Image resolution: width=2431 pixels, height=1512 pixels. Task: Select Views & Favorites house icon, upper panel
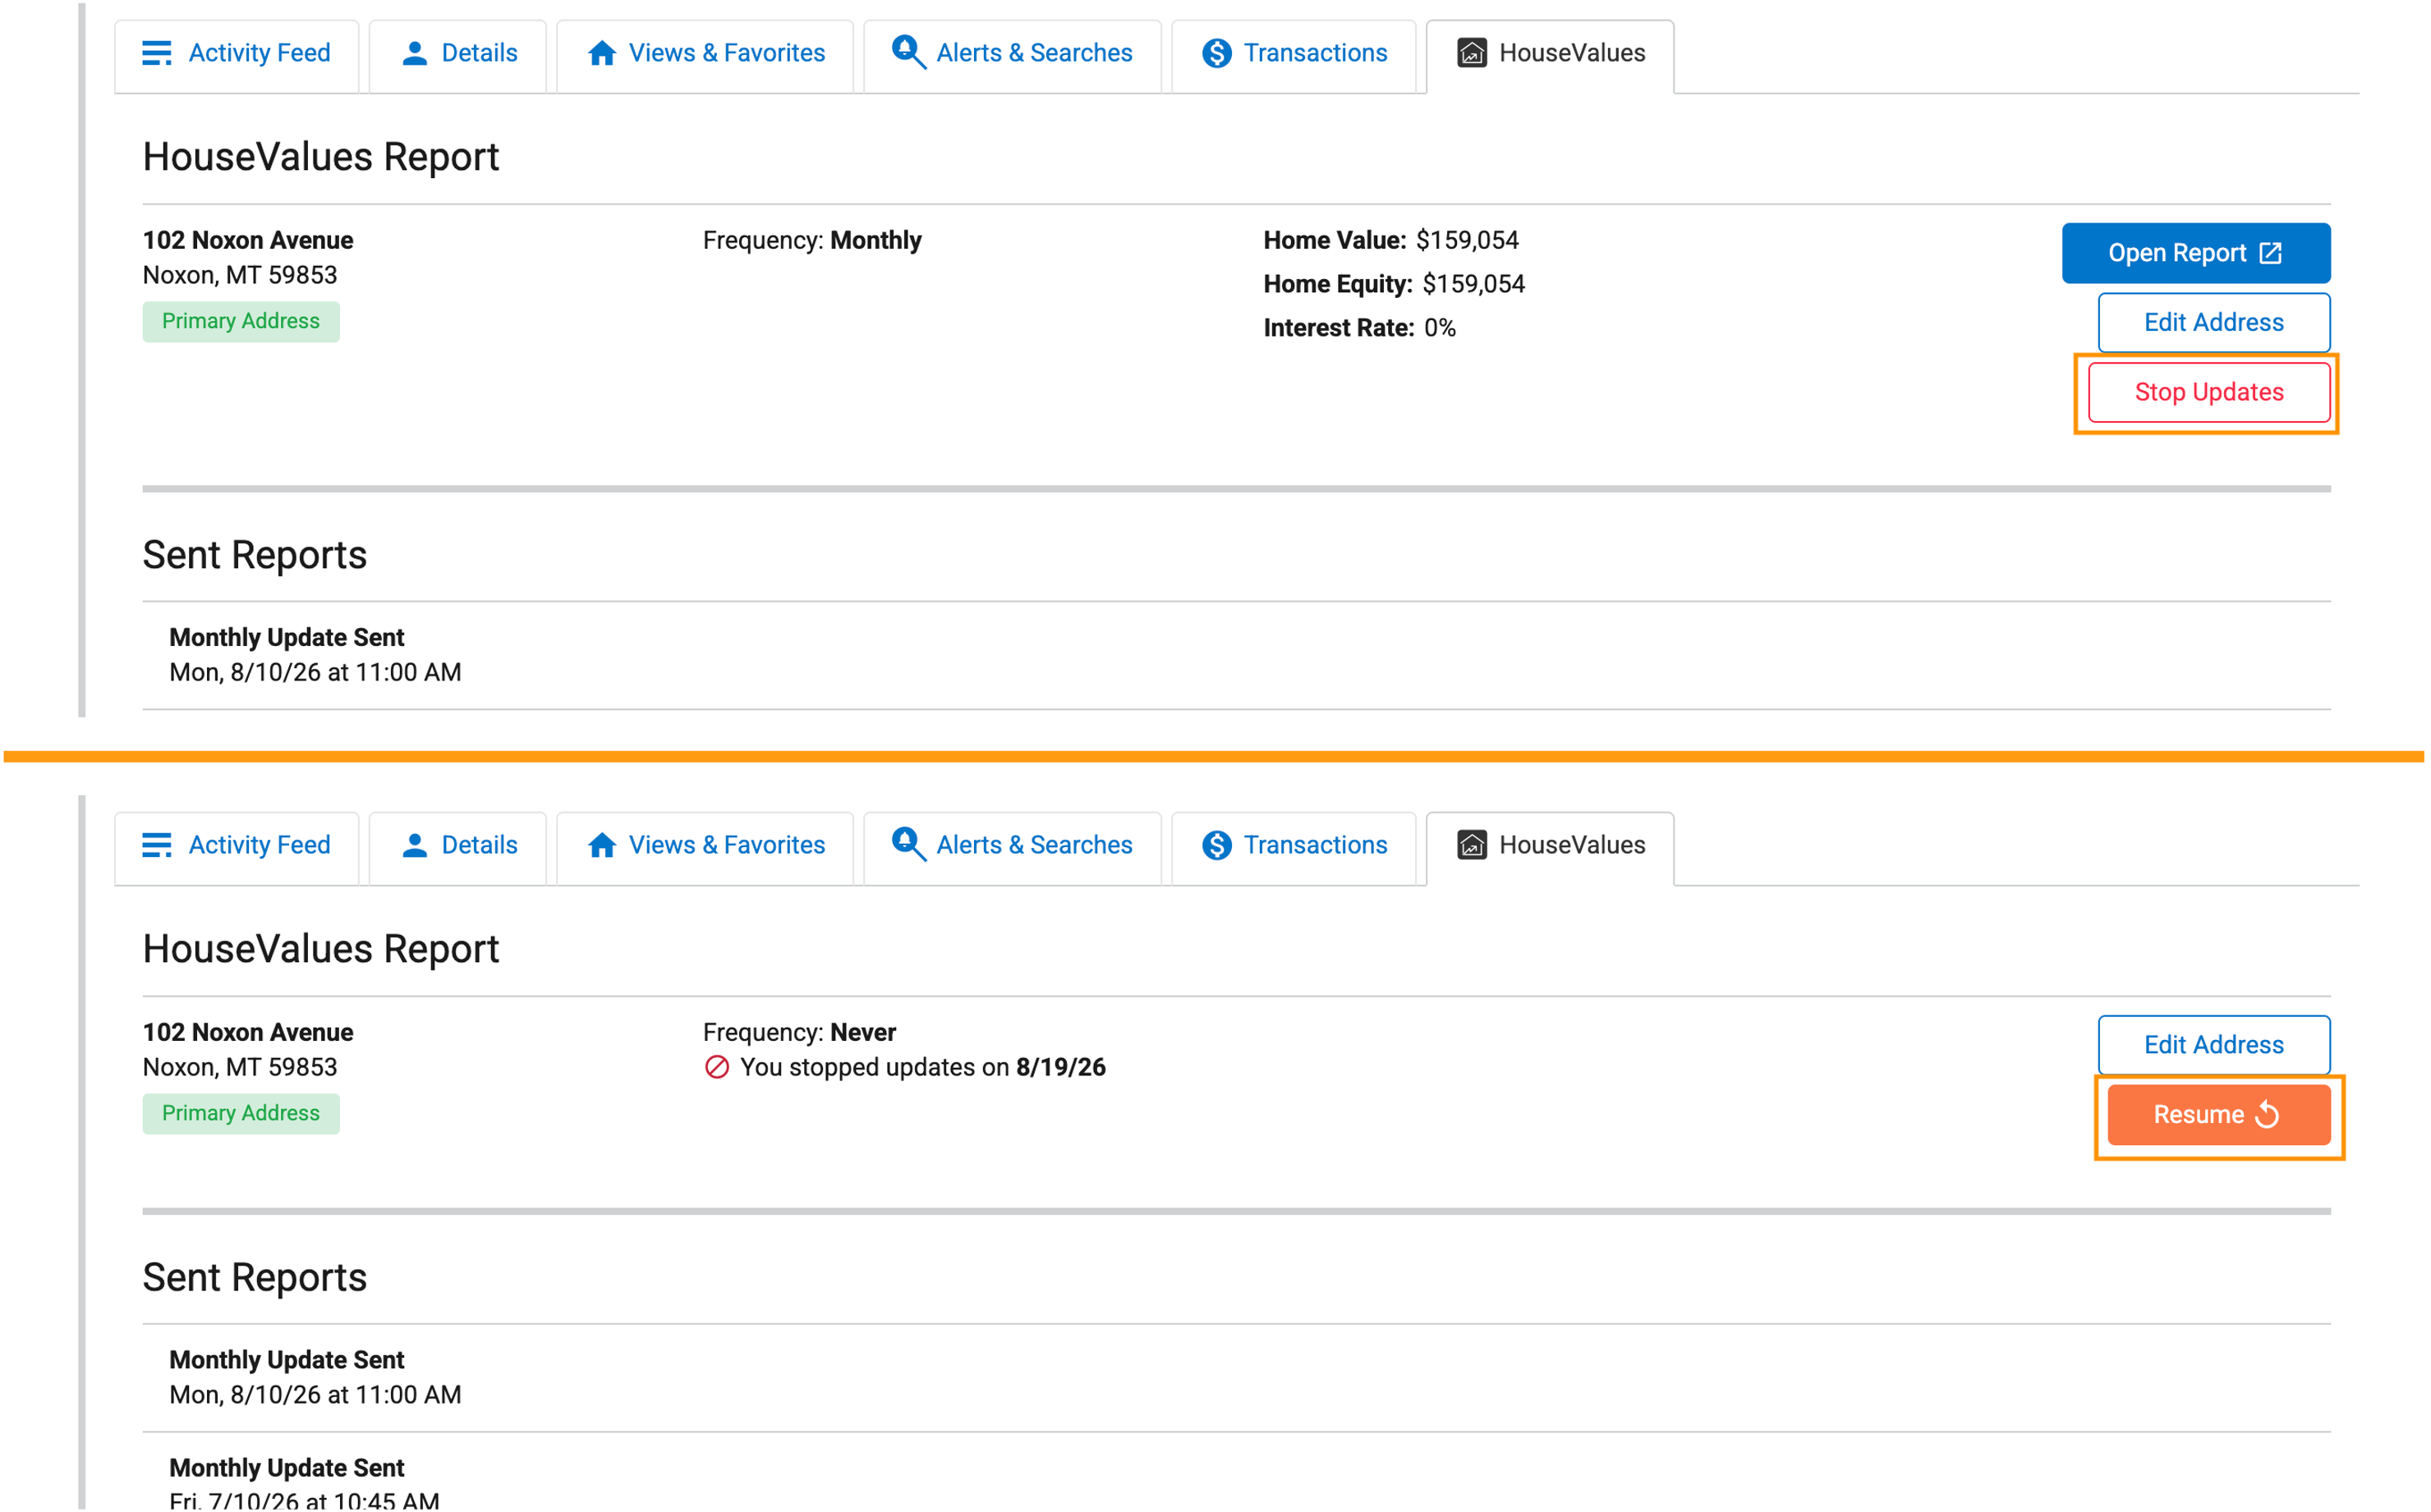(601, 53)
